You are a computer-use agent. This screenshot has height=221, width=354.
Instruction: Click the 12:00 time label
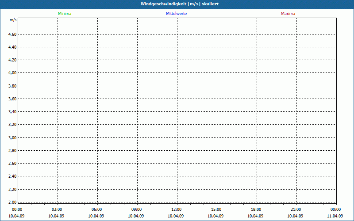[176, 210]
